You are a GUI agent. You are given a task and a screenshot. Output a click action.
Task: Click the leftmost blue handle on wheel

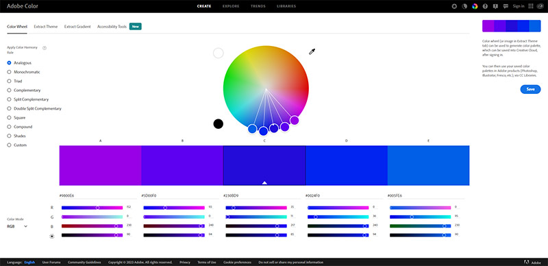click(252, 129)
